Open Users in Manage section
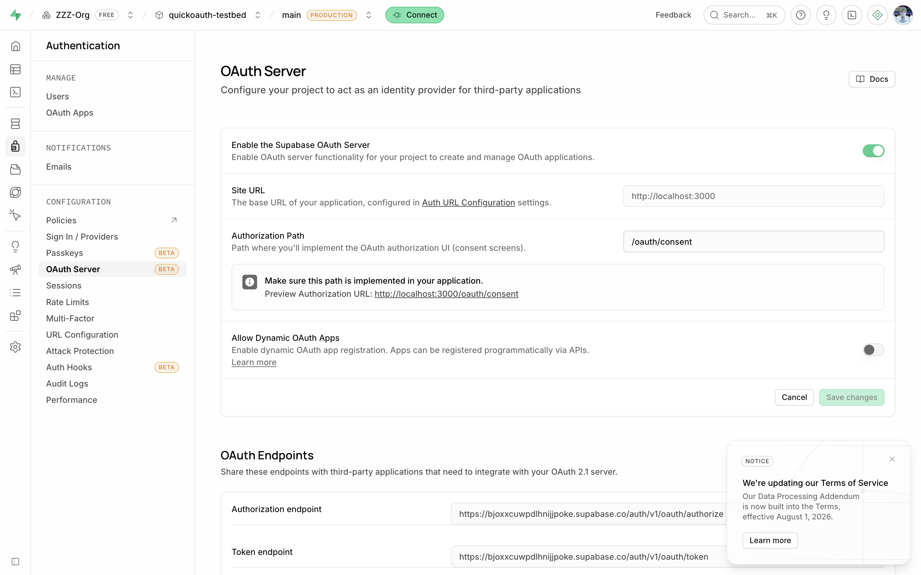Screen dimensions: 921x575 [113, 96]
